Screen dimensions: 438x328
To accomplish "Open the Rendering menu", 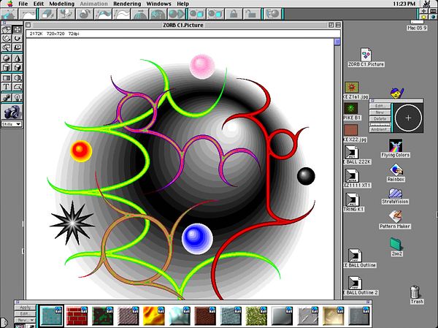I will pyautogui.click(x=128, y=4).
